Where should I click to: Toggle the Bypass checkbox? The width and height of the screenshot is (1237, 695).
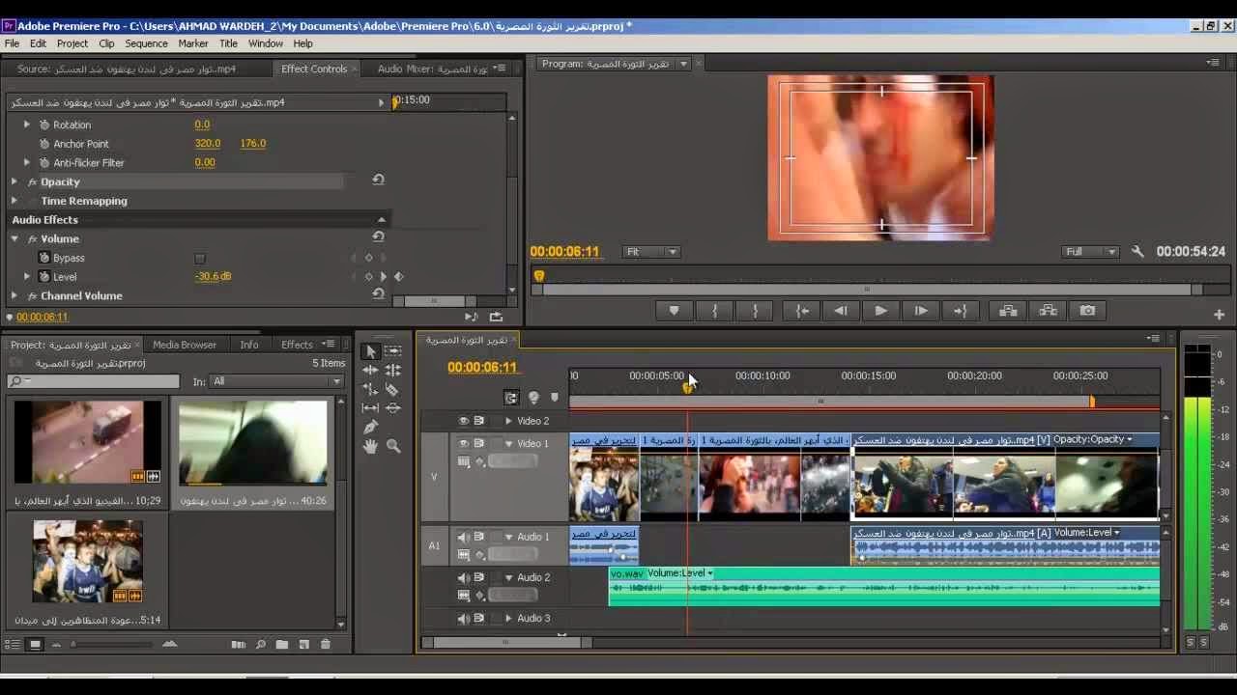200,259
